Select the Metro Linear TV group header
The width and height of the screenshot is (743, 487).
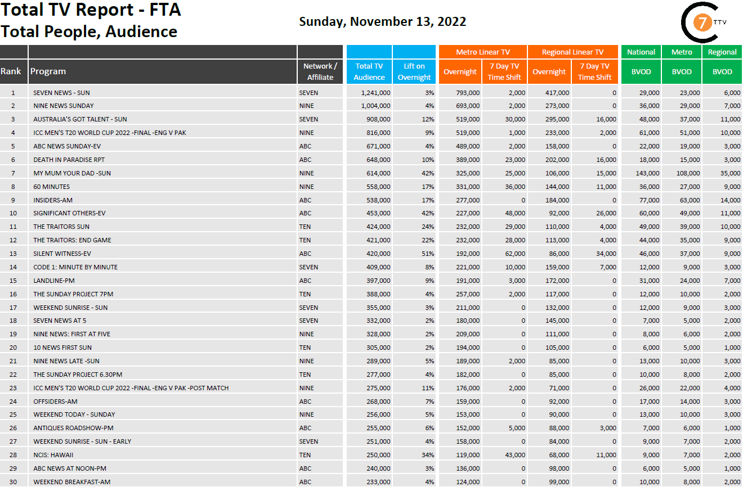pyautogui.click(x=482, y=52)
